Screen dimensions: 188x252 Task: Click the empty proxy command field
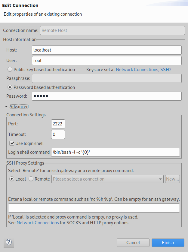point(93,208)
